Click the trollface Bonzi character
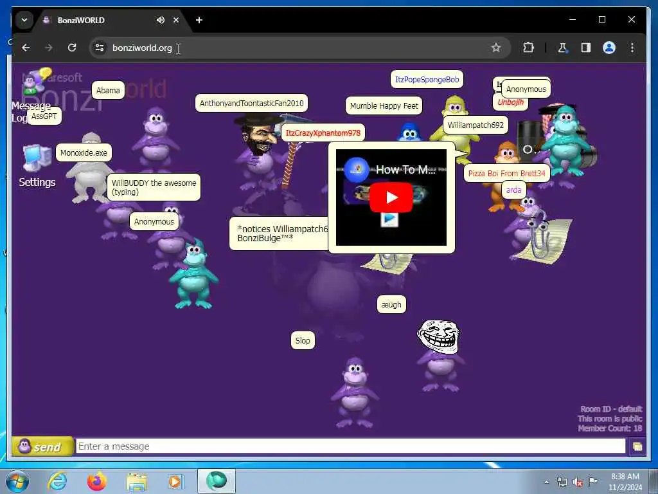 coord(440,355)
